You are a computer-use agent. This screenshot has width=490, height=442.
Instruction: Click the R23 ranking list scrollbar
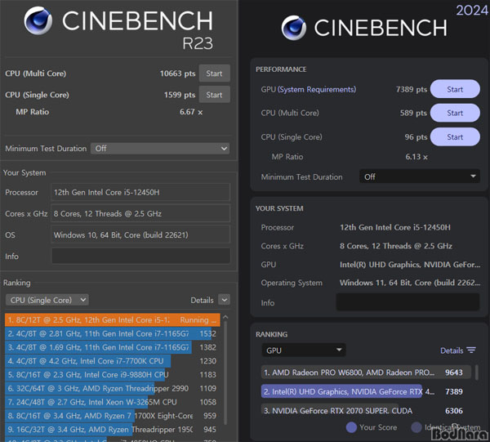(x=225, y=372)
